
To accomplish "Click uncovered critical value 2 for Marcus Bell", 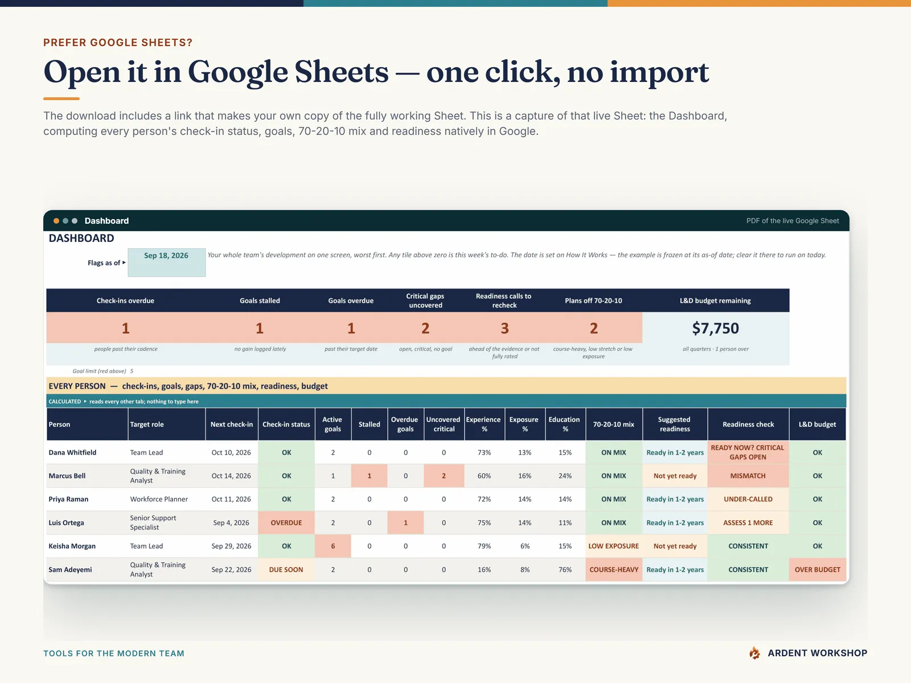I will click(444, 476).
